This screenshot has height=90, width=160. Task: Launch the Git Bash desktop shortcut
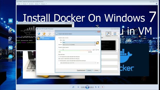coord(10,30)
